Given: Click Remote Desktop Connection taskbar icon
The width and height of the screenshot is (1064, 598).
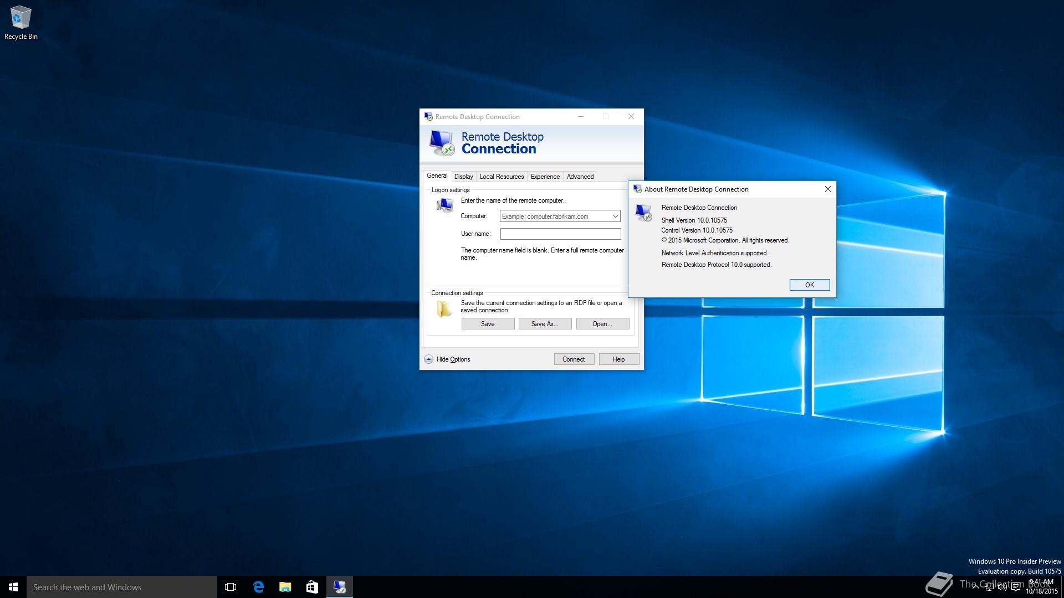Looking at the screenshot, I should click(x=340, y=587).
